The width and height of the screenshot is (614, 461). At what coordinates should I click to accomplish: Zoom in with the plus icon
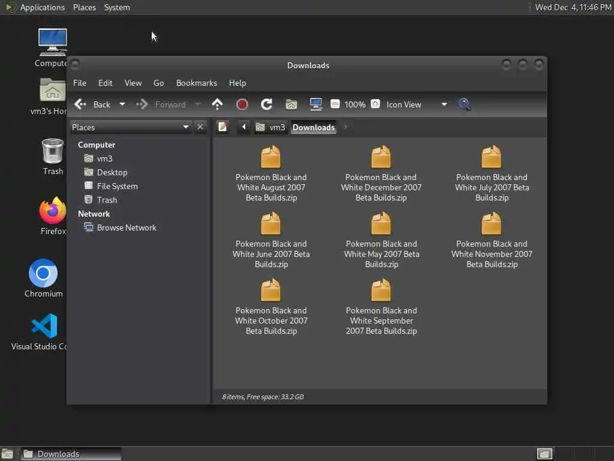click(375, 104)
